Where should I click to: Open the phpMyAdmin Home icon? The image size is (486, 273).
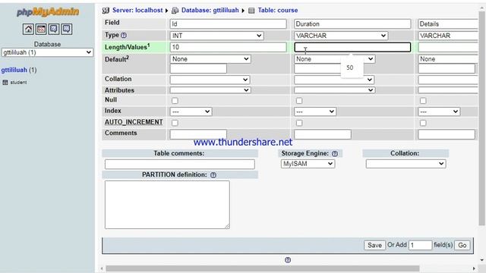click(28, 29)
